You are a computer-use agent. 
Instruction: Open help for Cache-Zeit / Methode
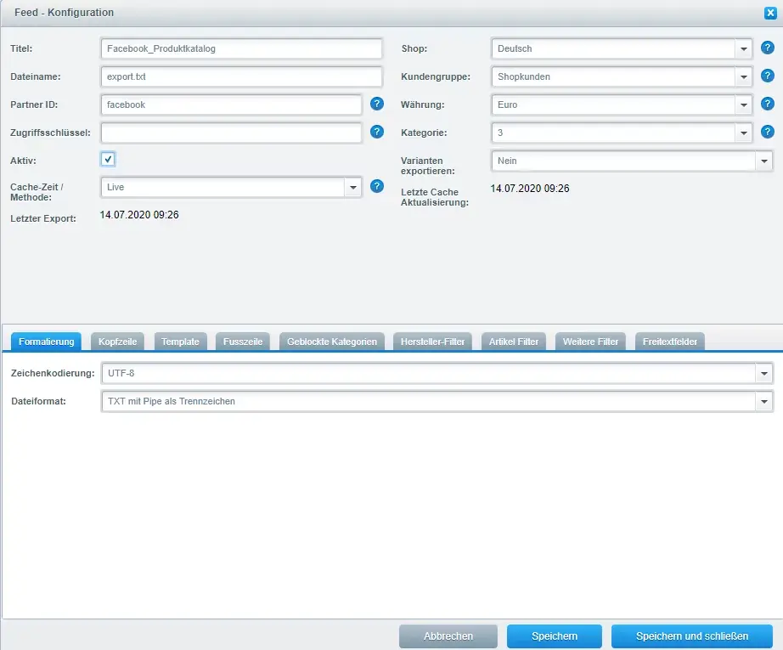point(377,186)
